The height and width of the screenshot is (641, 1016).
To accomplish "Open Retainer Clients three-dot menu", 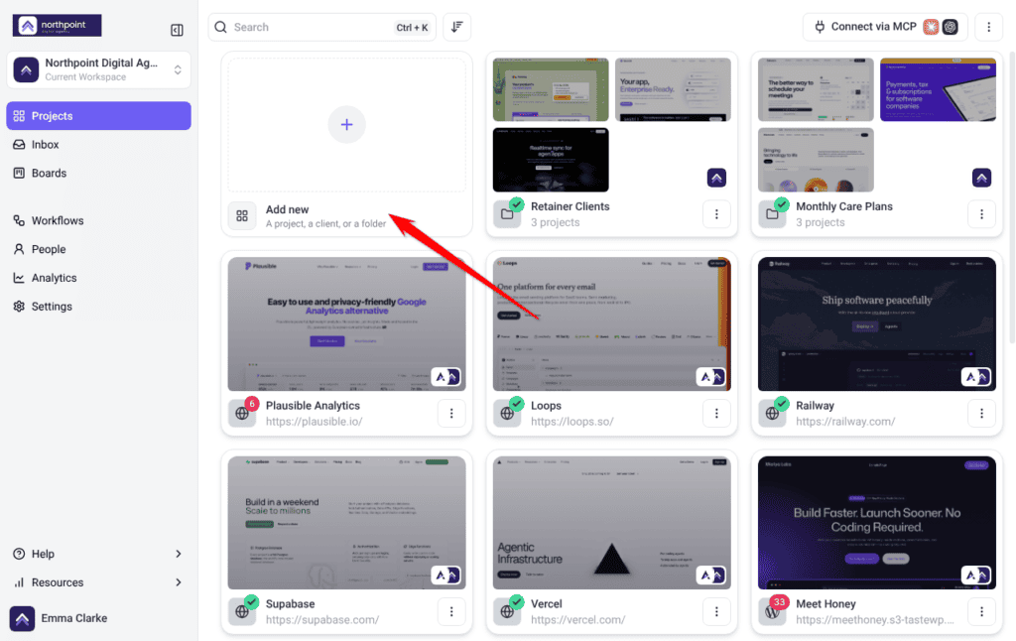I will (716, 214).
